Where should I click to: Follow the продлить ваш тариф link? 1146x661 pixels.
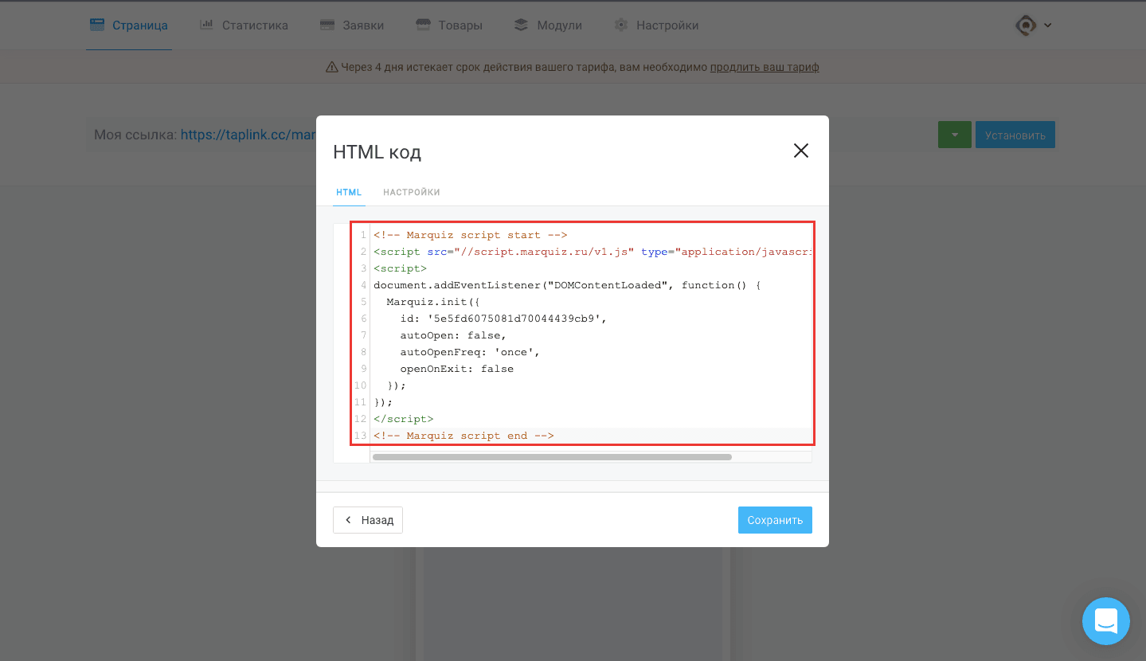pyautogui.click(x=765, y=67)
